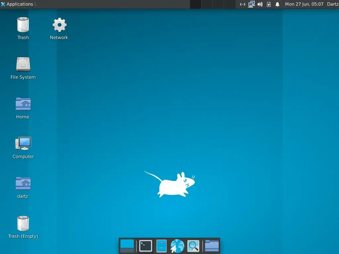Click the 'Computer' label text
The width and height of the screenshot is (339, 254).
[23, 156]
